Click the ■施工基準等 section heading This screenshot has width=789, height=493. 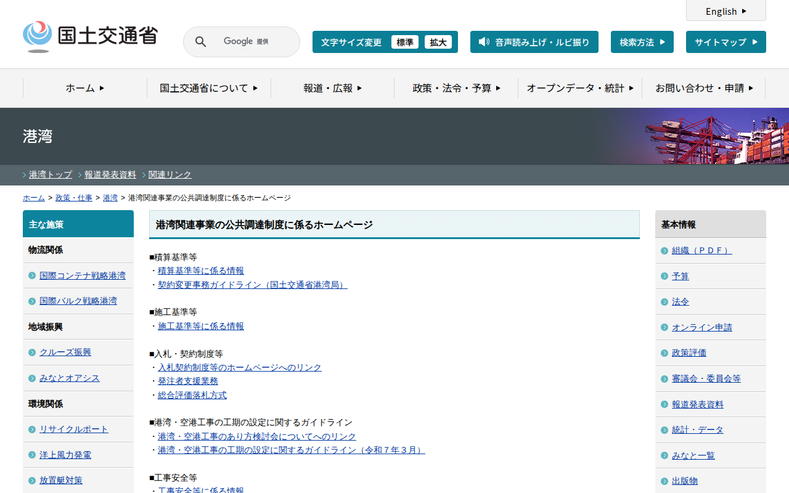tap(173, 312)
